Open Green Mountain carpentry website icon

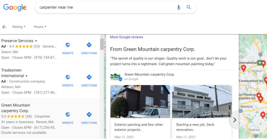pos(68,114)
